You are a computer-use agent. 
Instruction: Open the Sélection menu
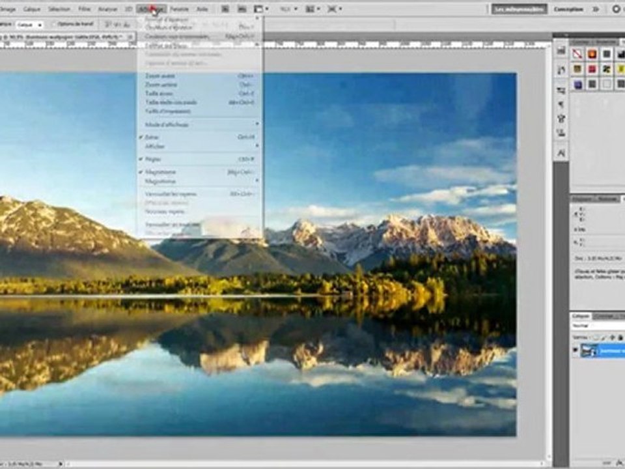click(59, 8)
